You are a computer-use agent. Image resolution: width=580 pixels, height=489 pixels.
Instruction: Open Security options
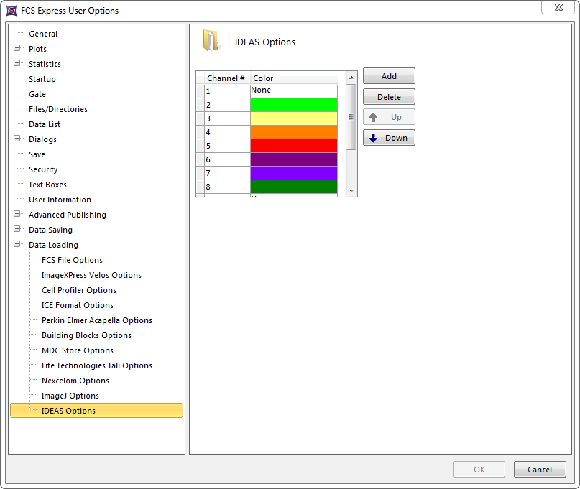click(x=43, y=169)
